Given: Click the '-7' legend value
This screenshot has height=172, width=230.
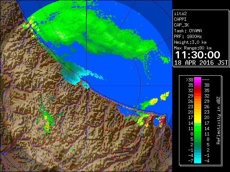Looking at the screenshot, I should (x=190, y=161).
